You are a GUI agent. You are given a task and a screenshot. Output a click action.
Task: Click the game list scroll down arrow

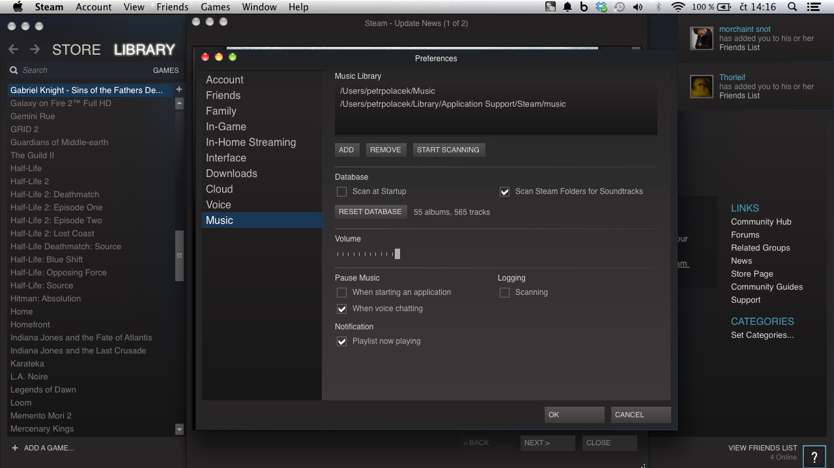click(179, 429)
